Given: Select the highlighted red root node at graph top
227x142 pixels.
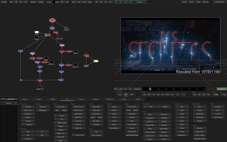Looking at the screenshot, I should (x=52, y=20).
